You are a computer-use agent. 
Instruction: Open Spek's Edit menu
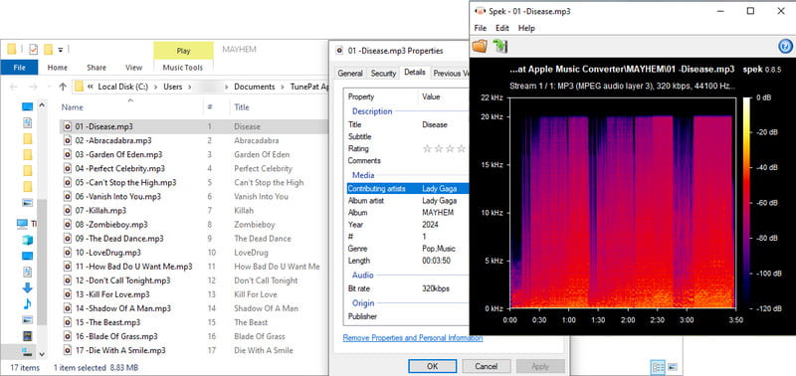click(502, 28)
